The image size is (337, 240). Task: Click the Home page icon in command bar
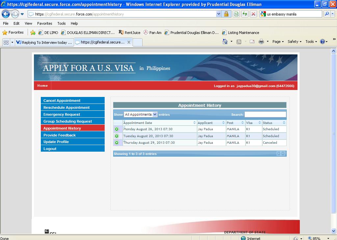[225, 42]
